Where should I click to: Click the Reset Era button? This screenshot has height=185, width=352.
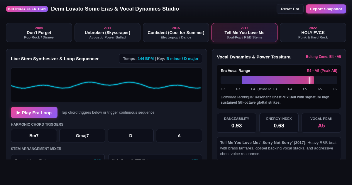290,9
